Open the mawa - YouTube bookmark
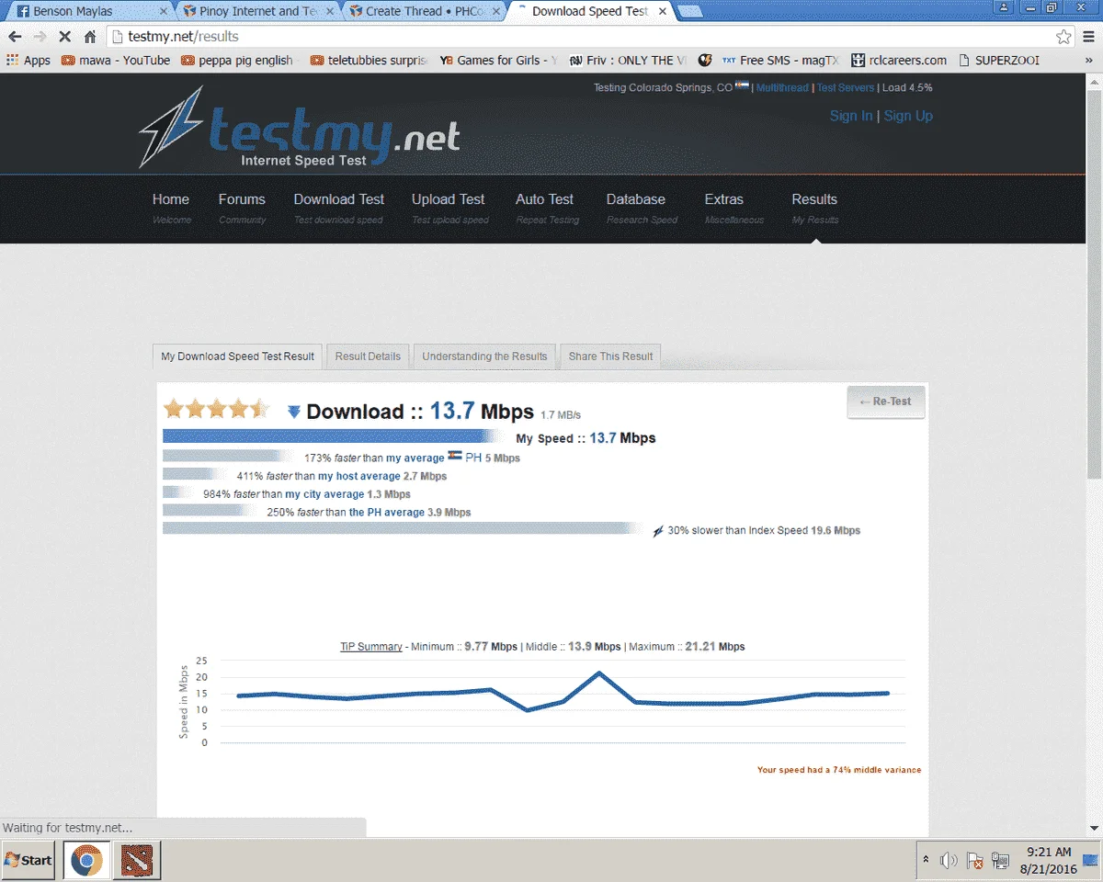1103x882 pixels. (116, 60)
